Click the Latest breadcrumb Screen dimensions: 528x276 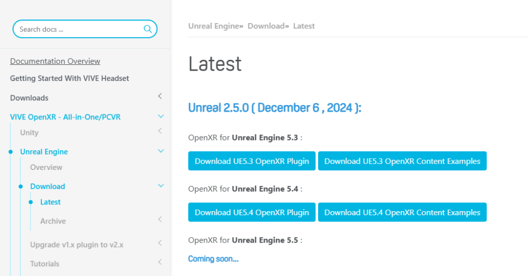point(304,26)
